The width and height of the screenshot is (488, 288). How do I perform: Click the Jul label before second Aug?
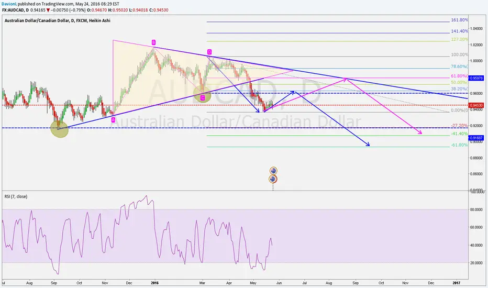tap(304, 283)
